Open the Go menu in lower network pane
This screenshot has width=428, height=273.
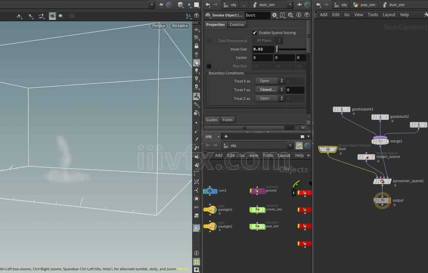click(x=242, y=155)
